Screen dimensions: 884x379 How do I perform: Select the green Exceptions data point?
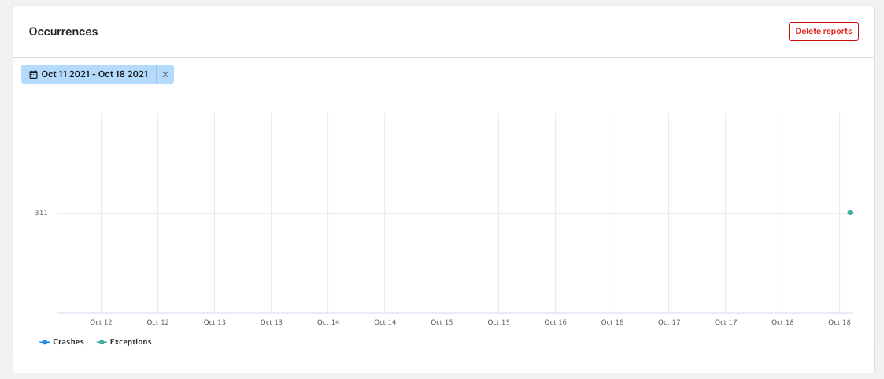point(849,213)
